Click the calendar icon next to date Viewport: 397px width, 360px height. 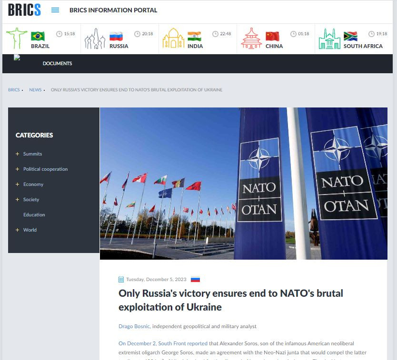pos(121,280)
